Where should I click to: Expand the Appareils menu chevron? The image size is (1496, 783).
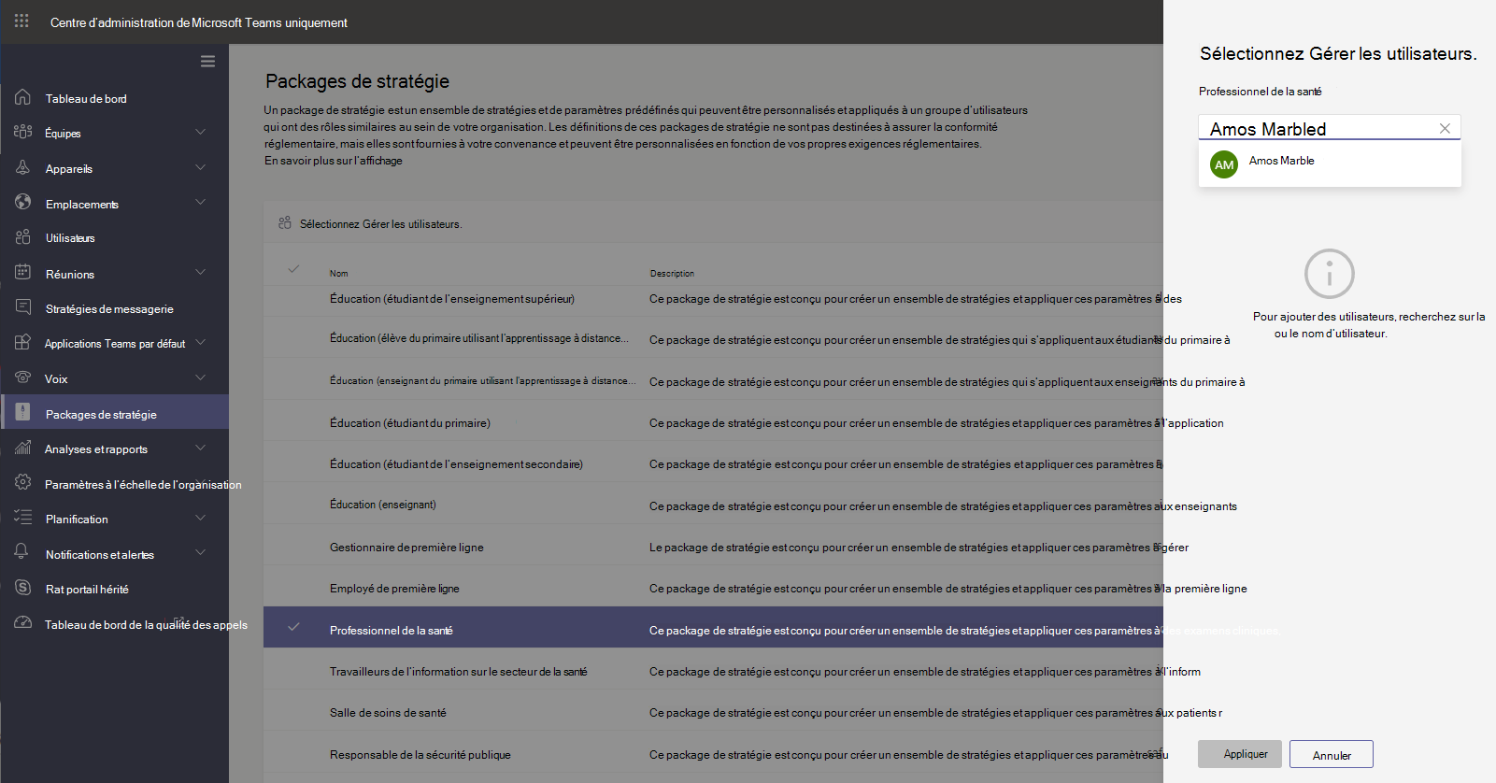tap(200, 167)
